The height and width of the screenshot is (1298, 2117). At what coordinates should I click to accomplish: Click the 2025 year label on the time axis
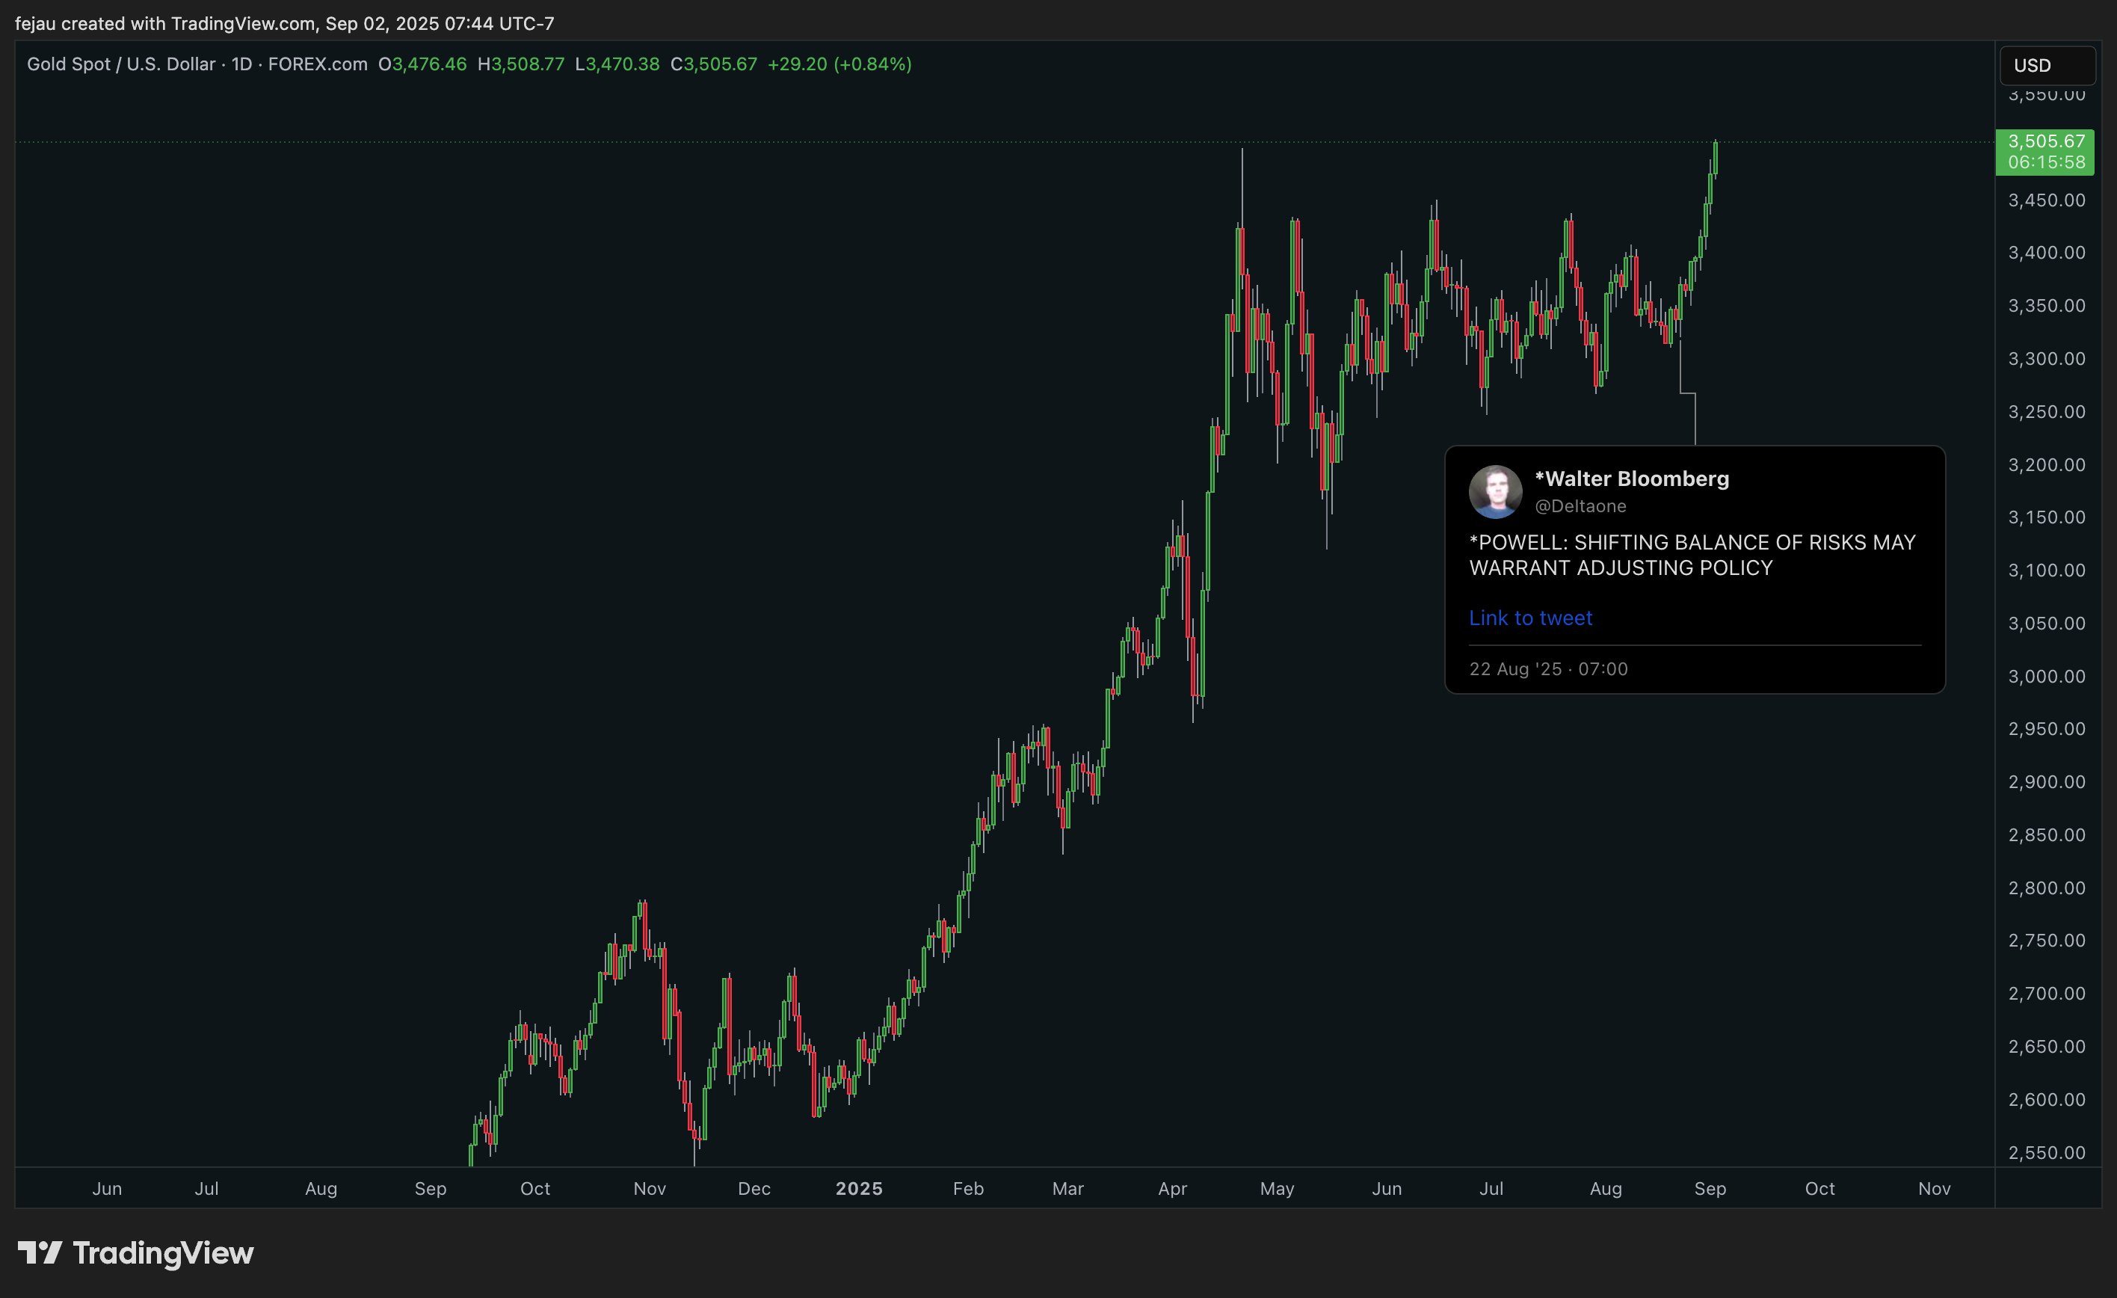858,1188
